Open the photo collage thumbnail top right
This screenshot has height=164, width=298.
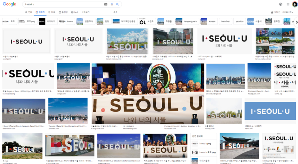coord(275,41)
